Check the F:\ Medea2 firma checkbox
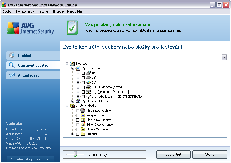 pos(83,87)
